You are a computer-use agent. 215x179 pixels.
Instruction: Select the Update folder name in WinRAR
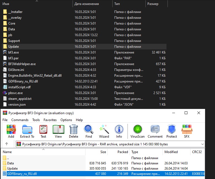[12, 169]
